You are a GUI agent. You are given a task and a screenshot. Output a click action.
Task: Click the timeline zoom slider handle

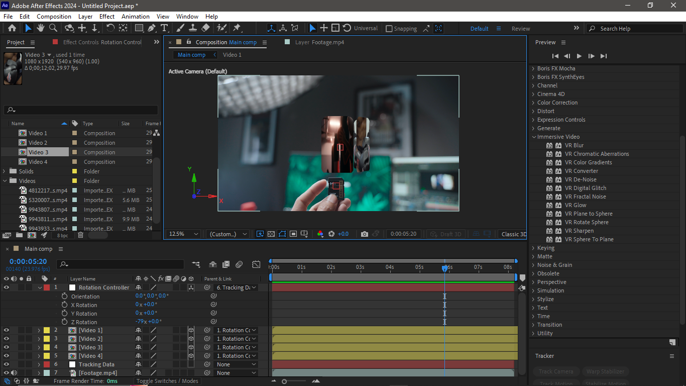coord(284,381)
